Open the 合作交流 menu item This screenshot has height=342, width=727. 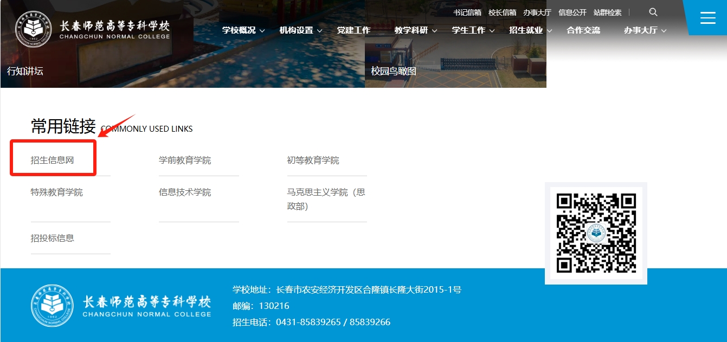(583, 30)
